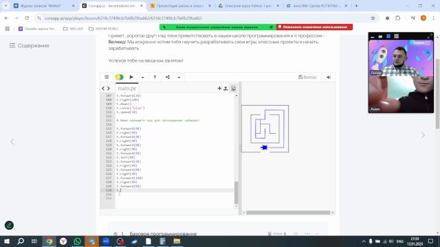The height and width of the screenshot is (247, 440).
Task: Open the Chrome profile avatar
Action: (423, 18)
